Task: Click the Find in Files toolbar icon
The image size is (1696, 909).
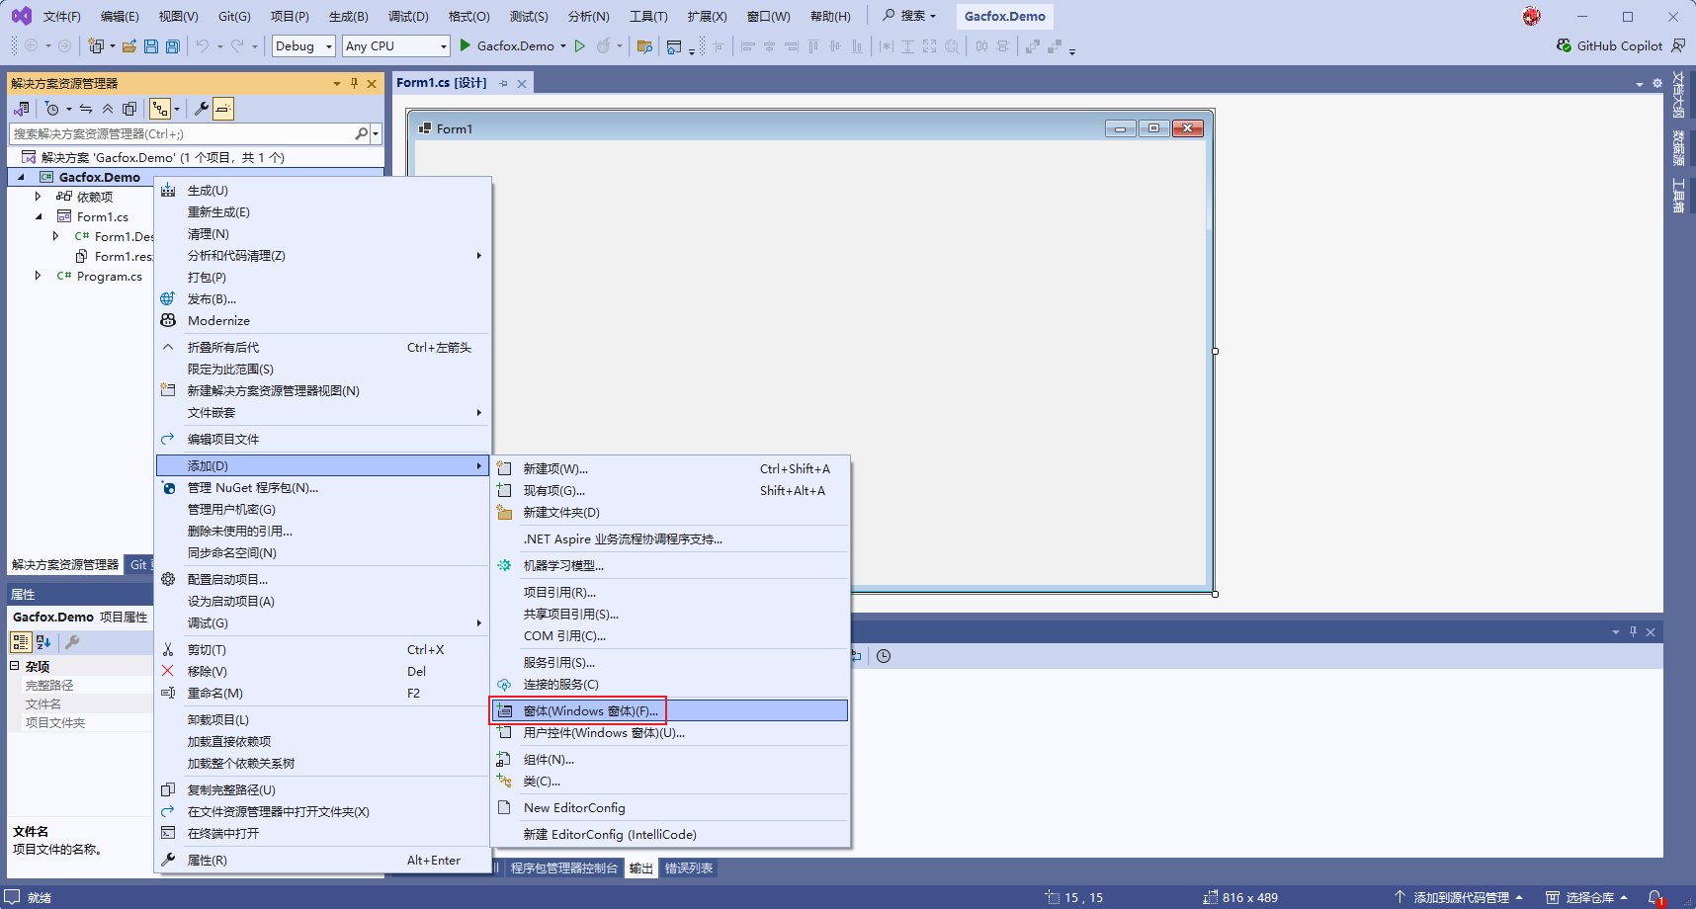Action: (645, 46)
